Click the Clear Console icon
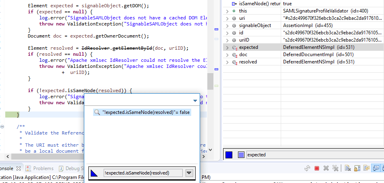This screenshot has height=183, width=384. (x=348, y=168)
